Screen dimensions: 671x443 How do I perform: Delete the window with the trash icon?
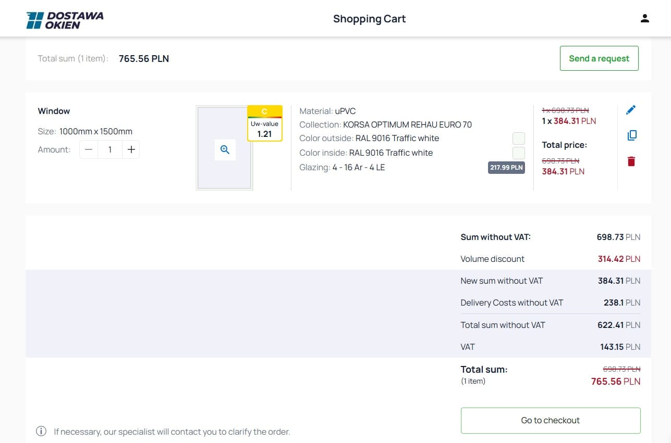point(631,161)
